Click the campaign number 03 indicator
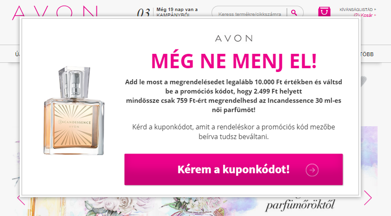The image size is (391, 216). (x=143, y=13)
